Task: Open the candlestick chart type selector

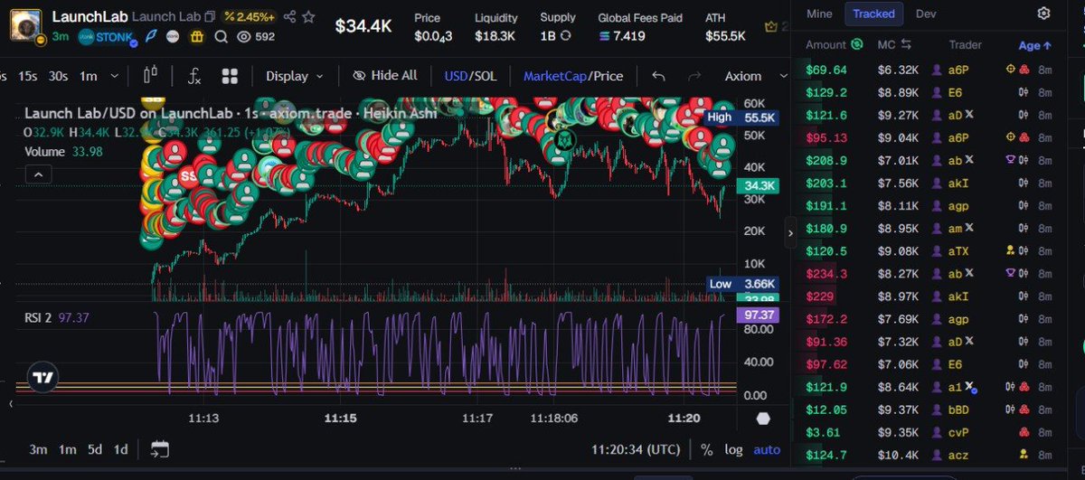Action: pyautogui.click(x=150, y=76)
